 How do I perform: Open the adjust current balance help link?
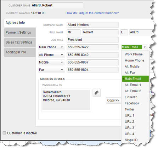[92, 13]
